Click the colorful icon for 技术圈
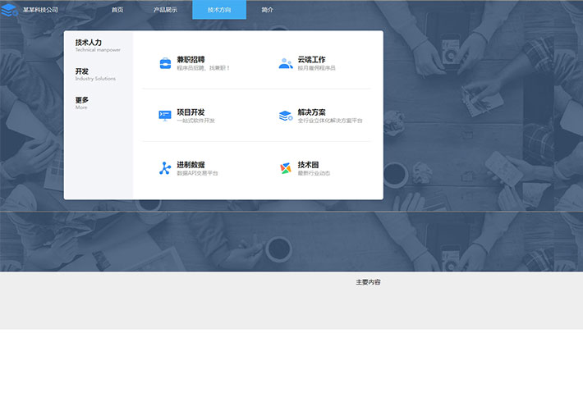The image size is (583, 411). tap(285, 168)
